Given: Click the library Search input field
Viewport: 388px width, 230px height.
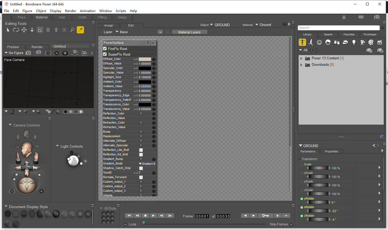Looking at the screenshot, I should click(x=339, y=28).
